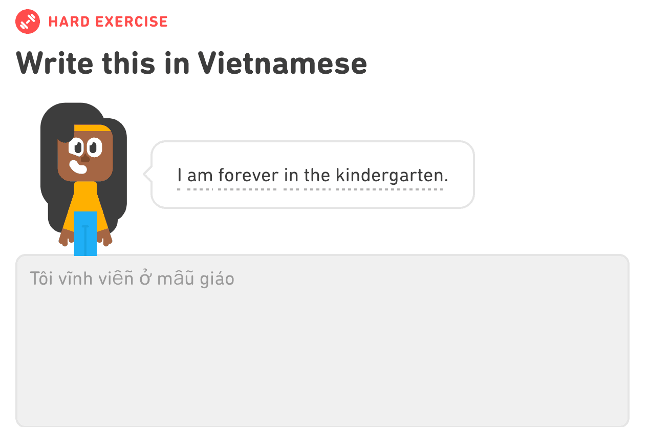
Task: Show hint for the word "the"
Action: 317,176
